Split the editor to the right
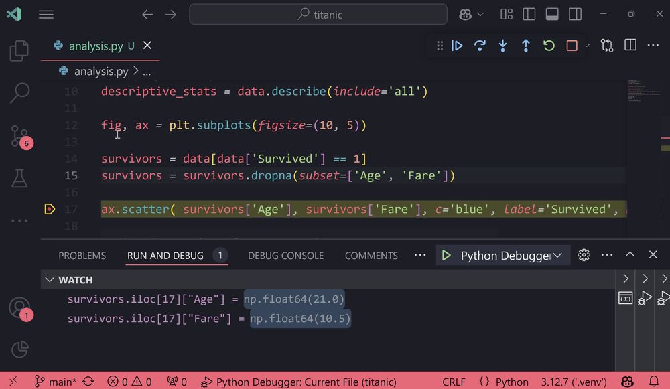Screen dimensions: 670x389 click(630, 45)
